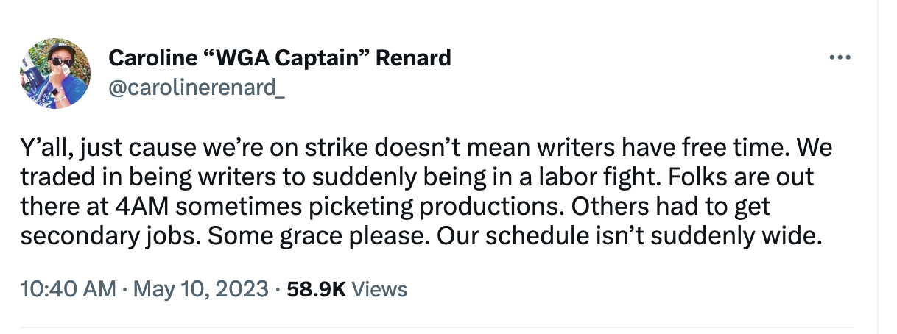
Task: Click the @carolinerenard_ handle
Action: tap(197, 88)
